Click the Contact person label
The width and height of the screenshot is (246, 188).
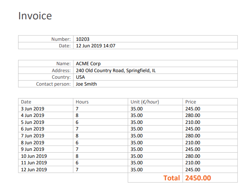[x=53, y=84]
